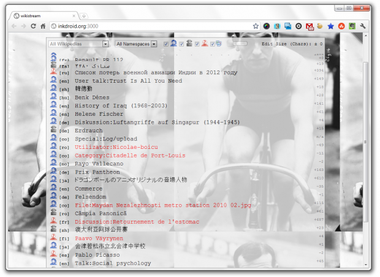Click the robot icon beside Câmpia Panonică
Image resolution: width=380 pixels, height=277 pixels.
pyautogui.click(x=53, y=212)
